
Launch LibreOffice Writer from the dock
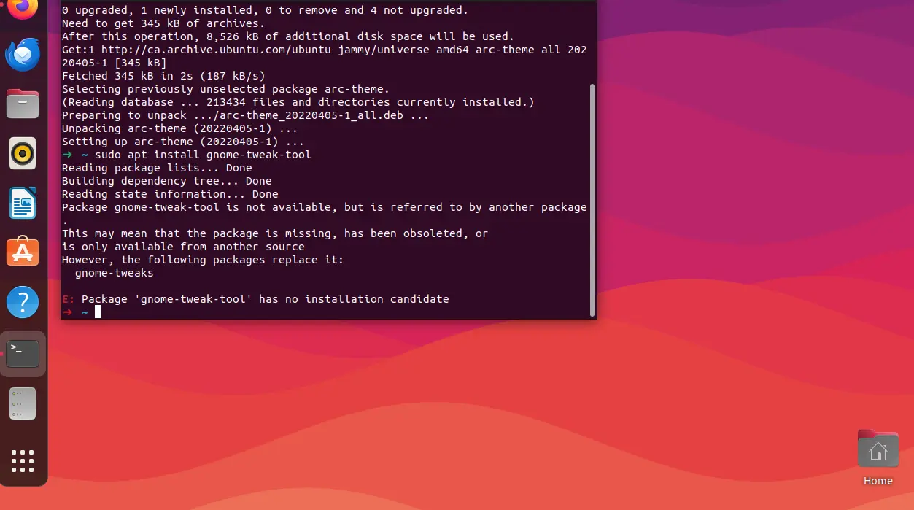tap(23, 203)
